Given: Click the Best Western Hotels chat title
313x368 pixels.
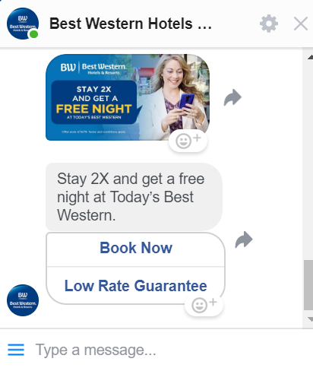Looking at the screenshot, I should point(131,24).
